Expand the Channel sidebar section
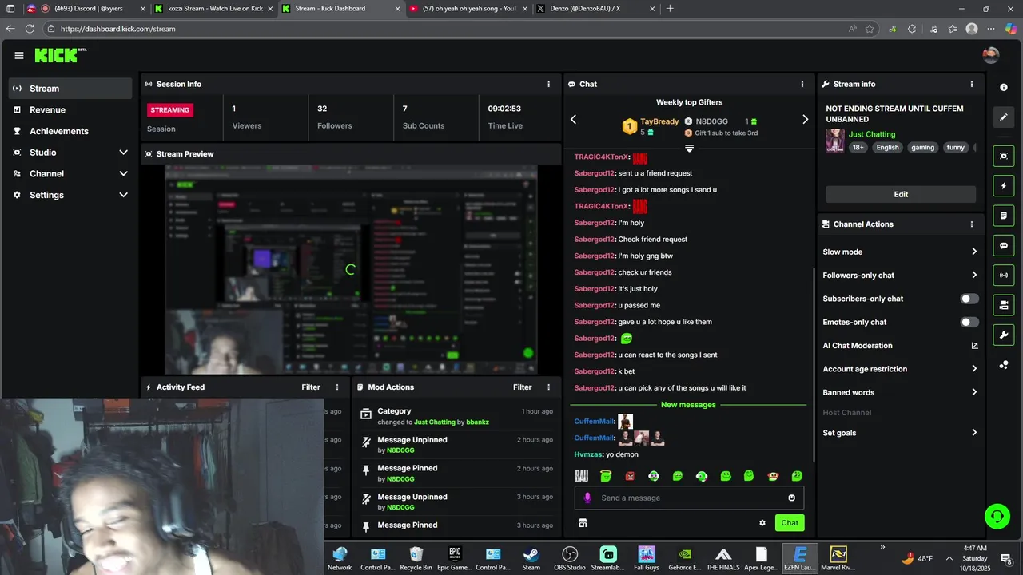 coord(70,174)
